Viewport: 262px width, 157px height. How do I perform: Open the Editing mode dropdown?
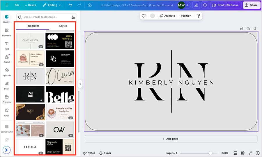pos(52,5)
